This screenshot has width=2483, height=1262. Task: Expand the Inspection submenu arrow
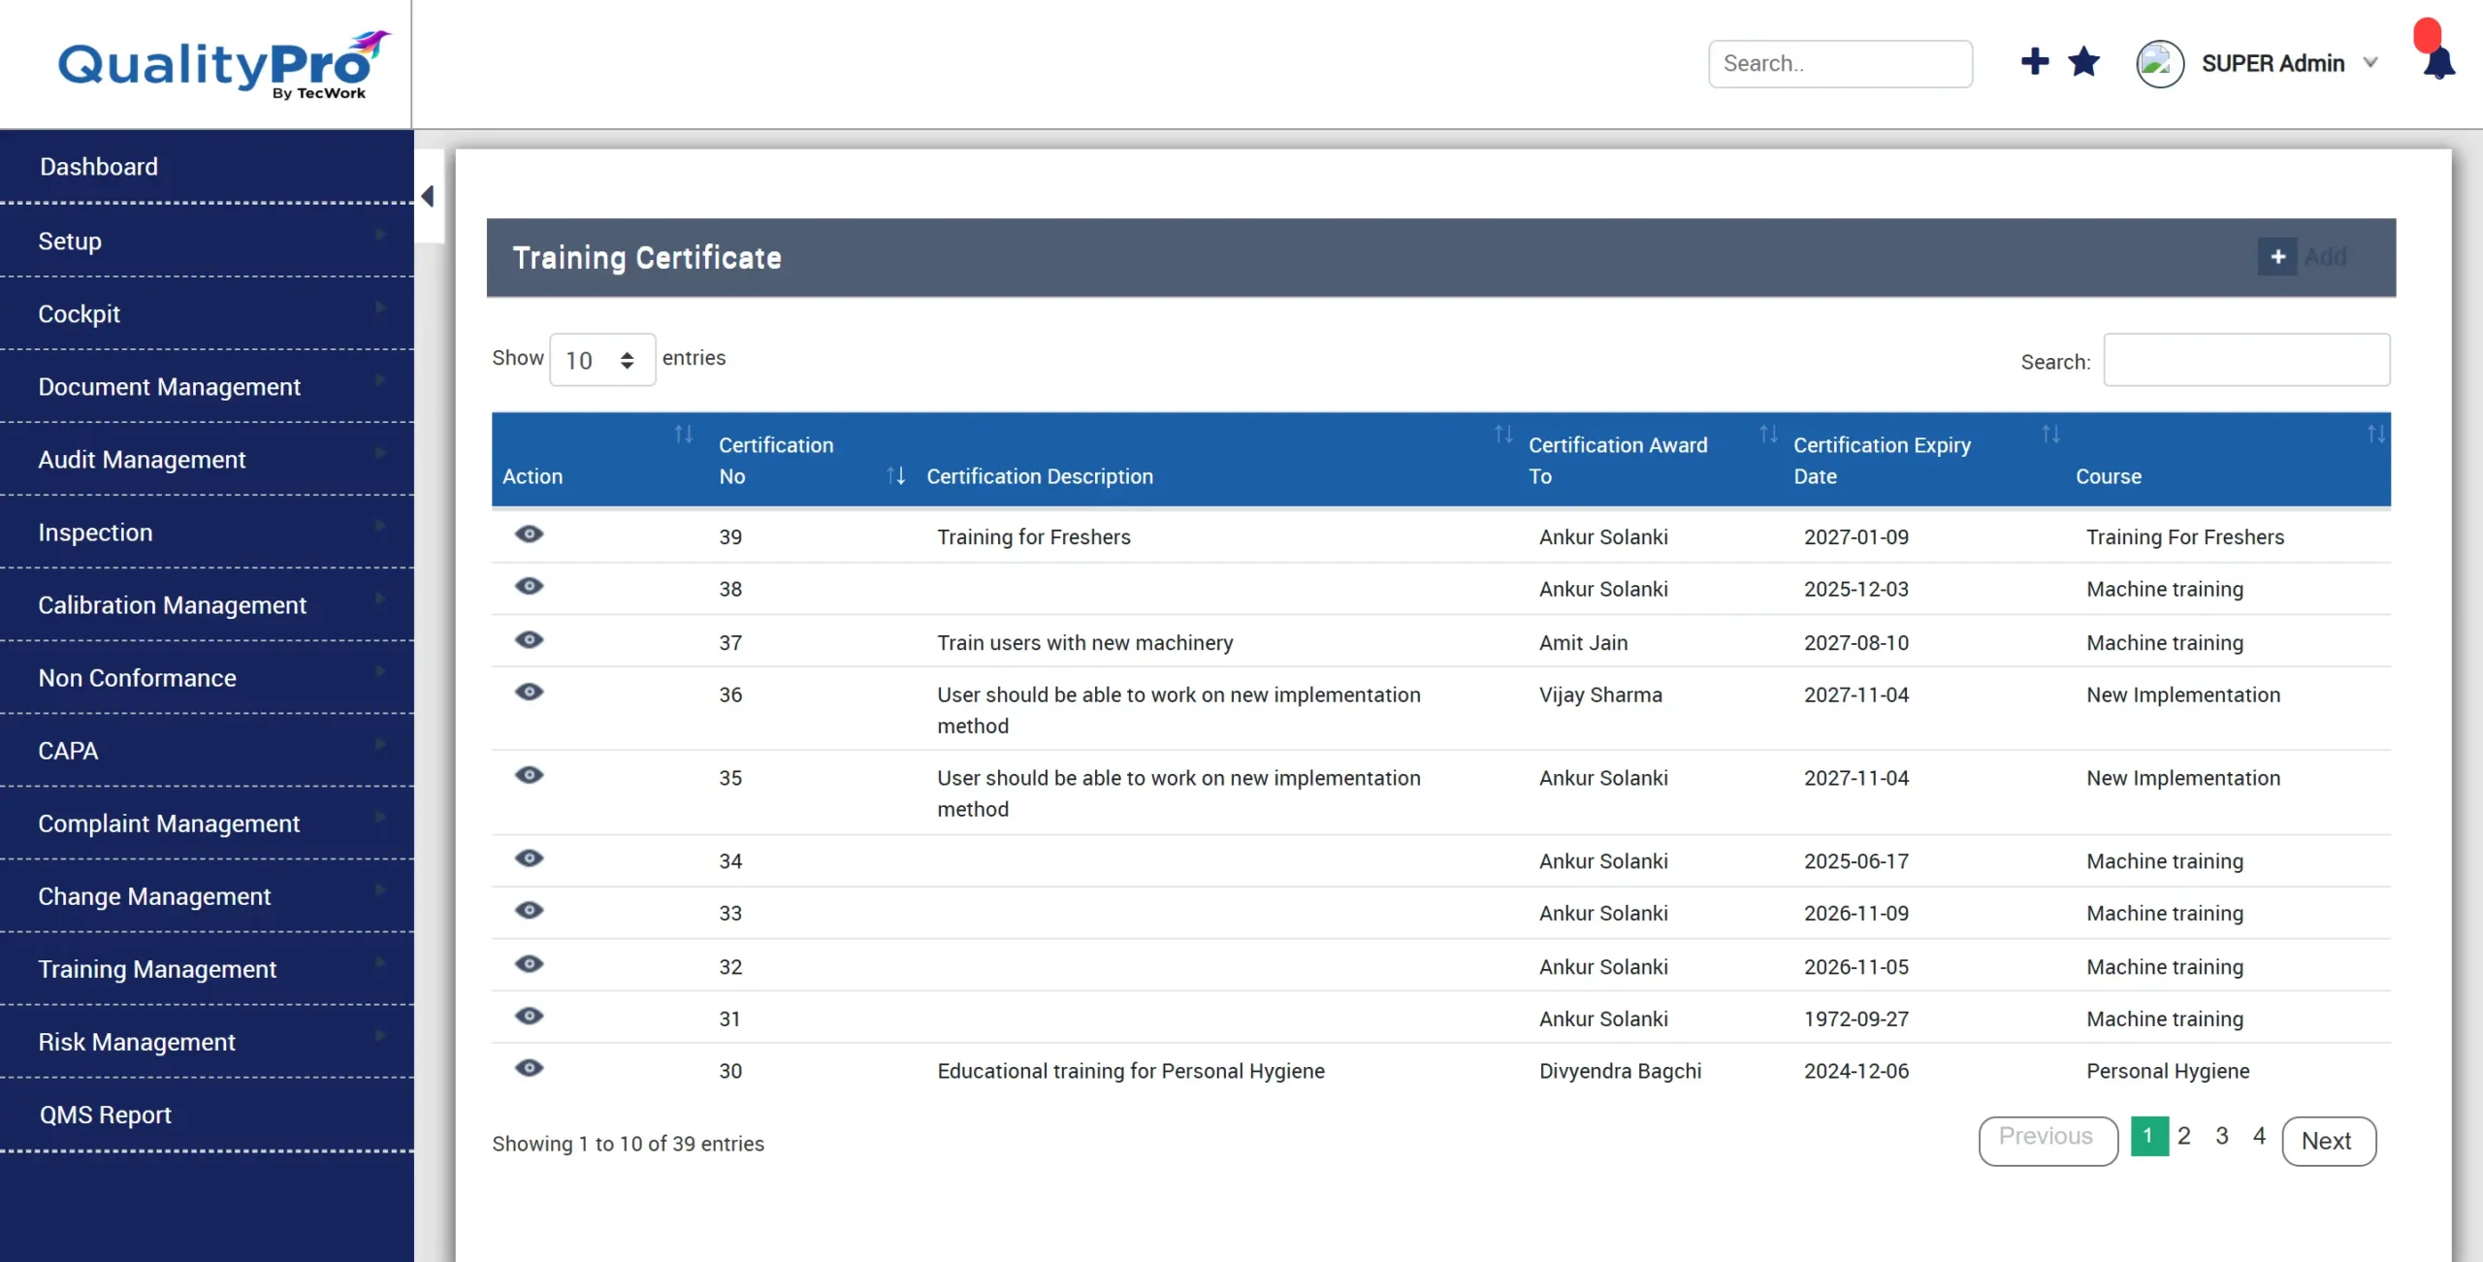(380, 526)
